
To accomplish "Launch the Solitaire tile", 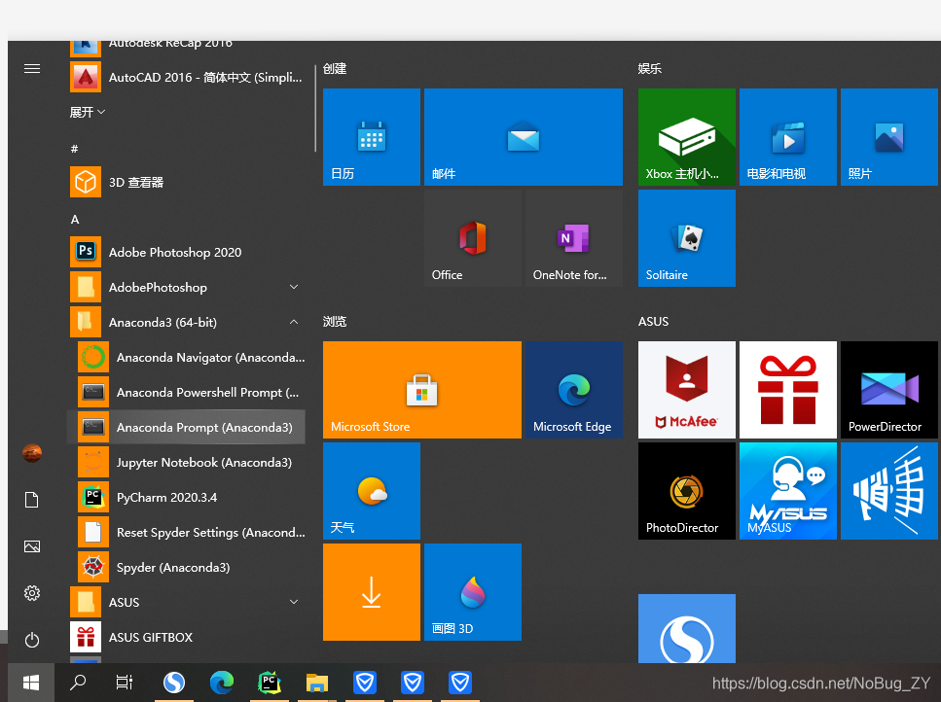I will [x=687, y=238].
